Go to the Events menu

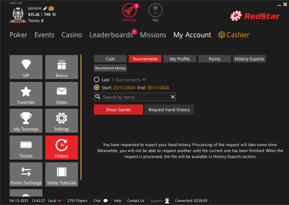pos(45,35)
